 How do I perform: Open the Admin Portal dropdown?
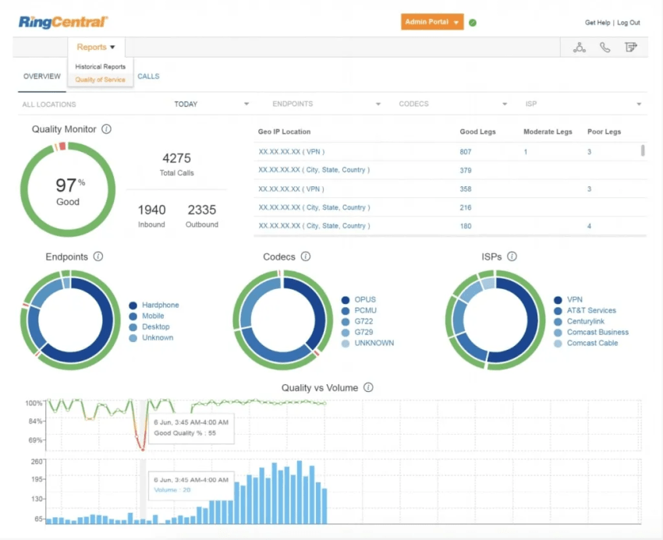(x=432, y=23)
